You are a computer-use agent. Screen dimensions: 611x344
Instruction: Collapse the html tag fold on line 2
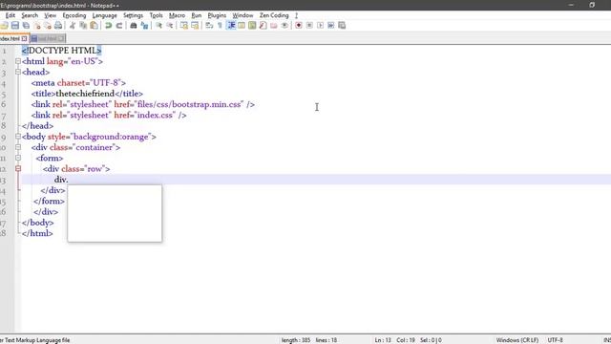coord(18,61)
